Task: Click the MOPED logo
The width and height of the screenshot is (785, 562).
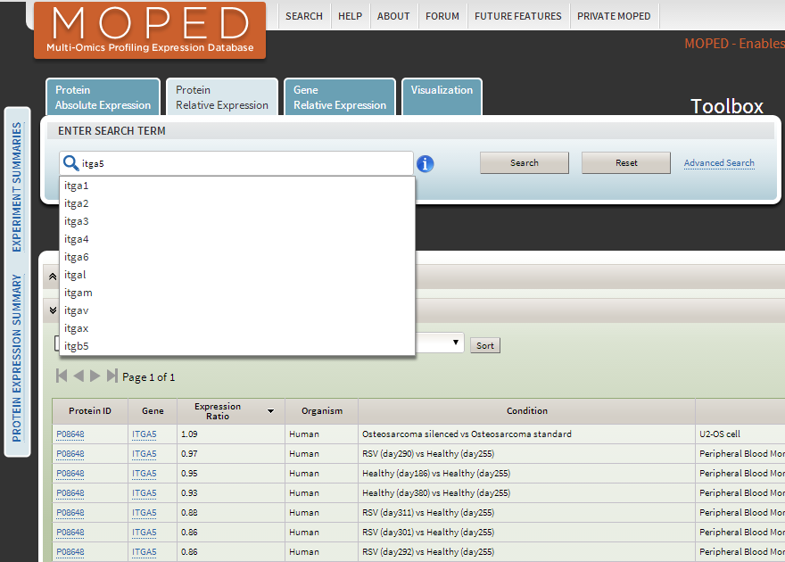Action: coord(149,27)
